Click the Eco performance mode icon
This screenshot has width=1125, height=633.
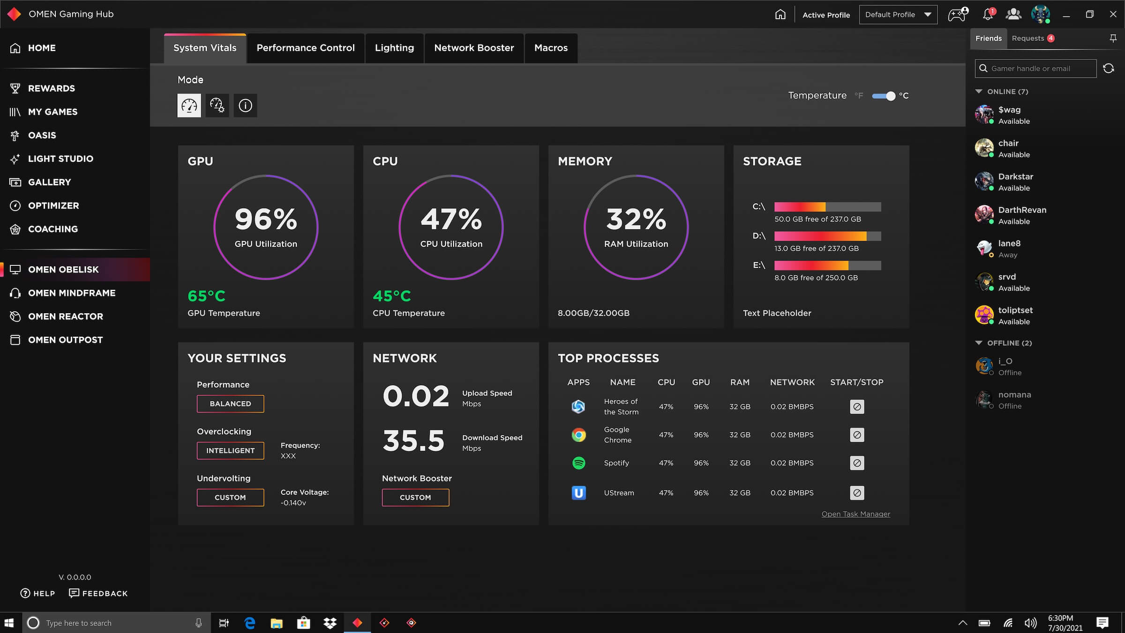(217, 105)
